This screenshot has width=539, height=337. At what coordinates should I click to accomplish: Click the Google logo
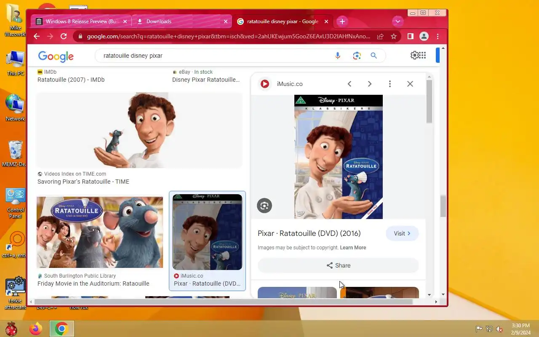[56, 56]
